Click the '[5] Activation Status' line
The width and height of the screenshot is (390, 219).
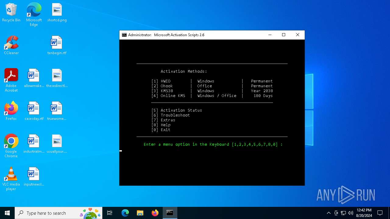(177, 110)
